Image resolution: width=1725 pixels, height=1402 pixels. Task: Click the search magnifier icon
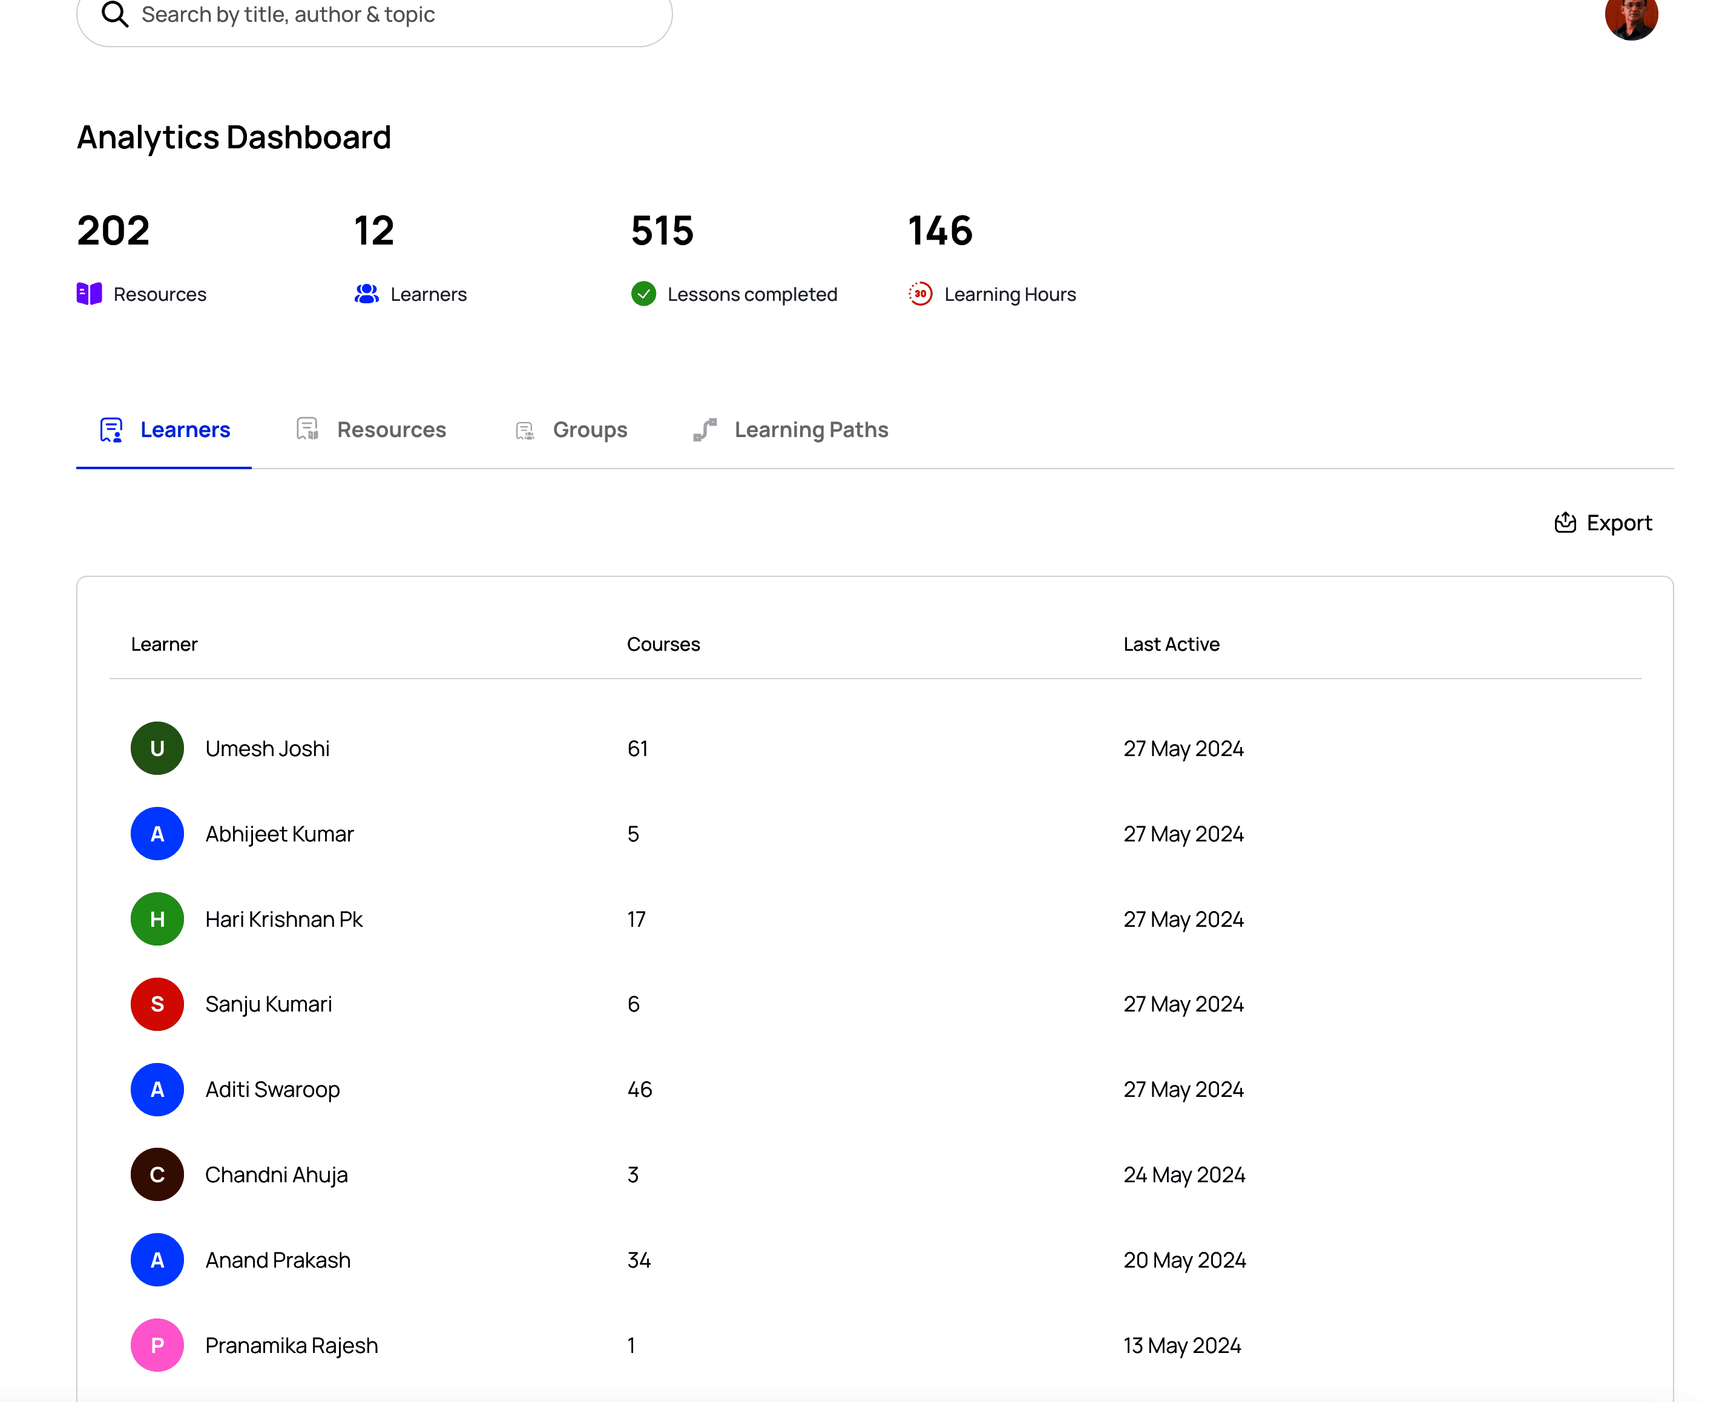click(x=114, y=14)
